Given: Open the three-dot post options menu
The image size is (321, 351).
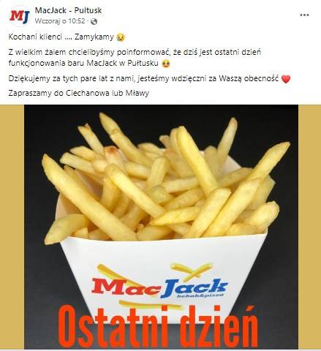Looking at the screenshot, I should click(x=304, y=15).
